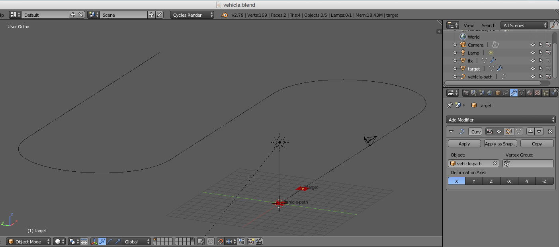Expand the target object in outliner
The height and width of the screenshot is (247, 559).
(x=455, y=69)
